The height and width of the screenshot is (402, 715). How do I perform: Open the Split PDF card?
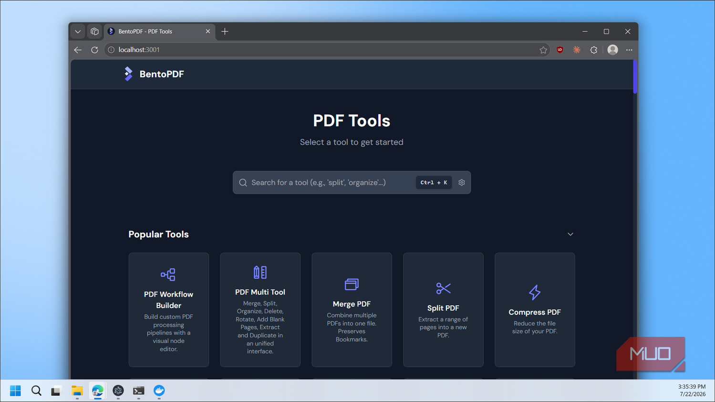click(444, 310)
